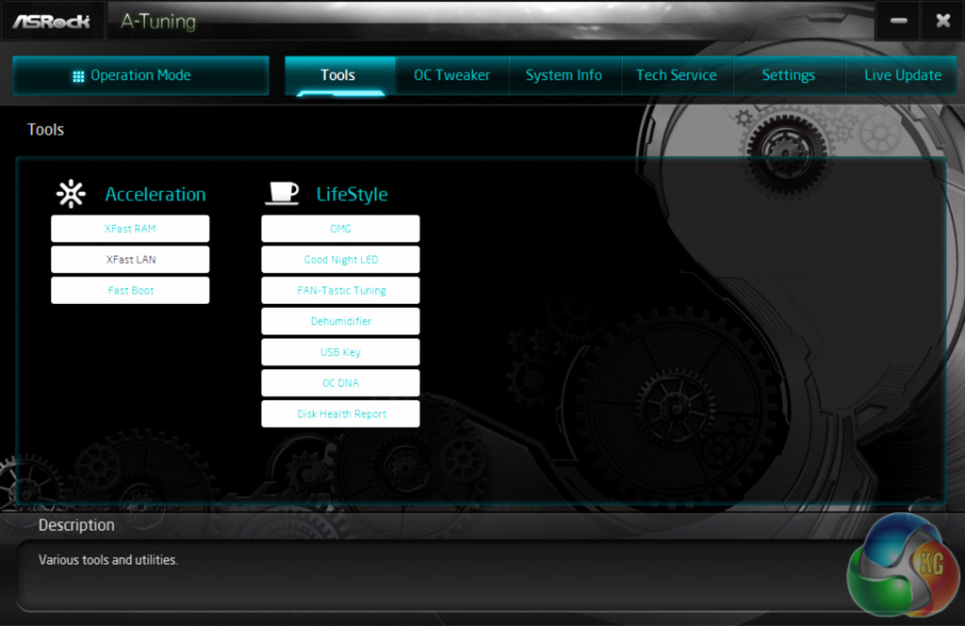Start FAN-Tastic Tuning
The image size is (965, 626).
340,290
